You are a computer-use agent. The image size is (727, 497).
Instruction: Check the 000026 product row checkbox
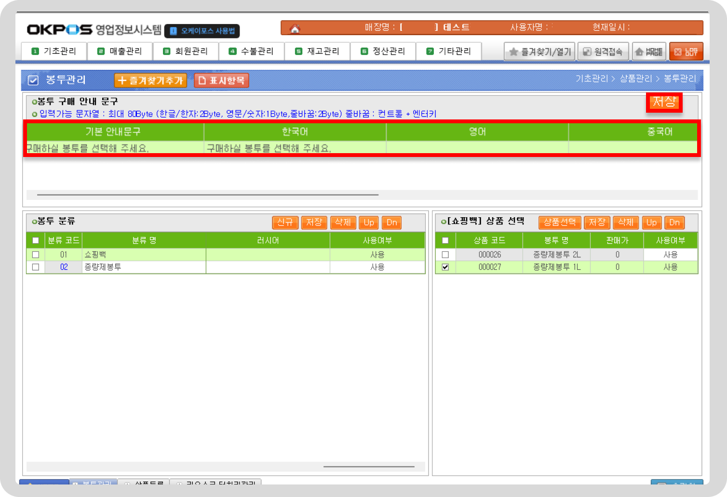pos(445,255)
